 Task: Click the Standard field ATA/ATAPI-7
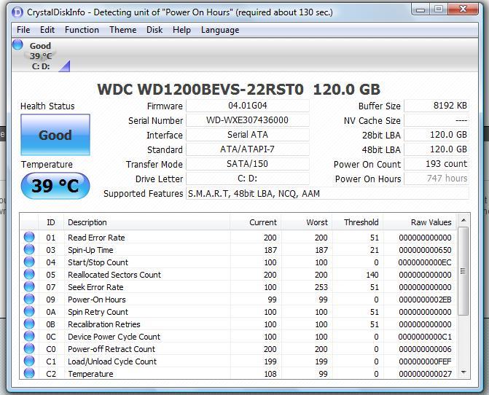point(248,149)
